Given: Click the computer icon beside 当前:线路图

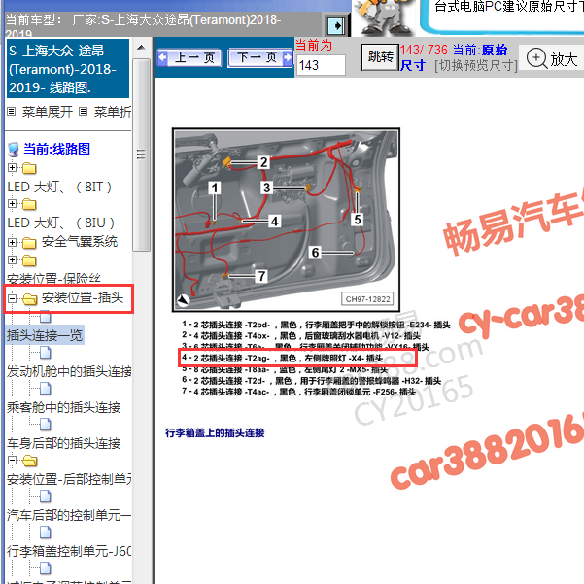Looking at the screenshot, I should pos(13,150).
